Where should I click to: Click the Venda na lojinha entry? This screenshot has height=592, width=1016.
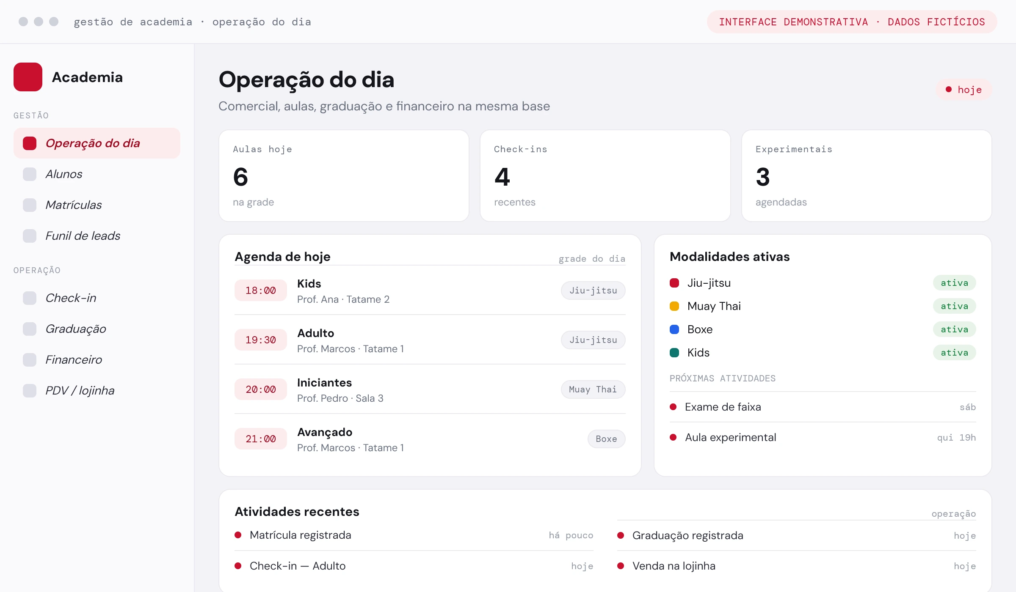(x=796, y=566)
